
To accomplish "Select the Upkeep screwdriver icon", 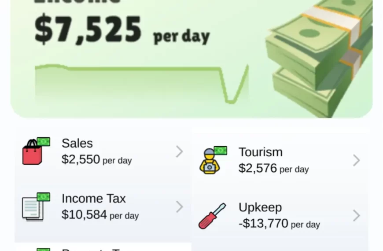I will pyautogui.click(x=212, y=216).
